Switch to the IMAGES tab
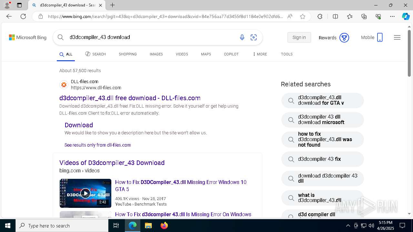Viewport: 413px width, 232px height. [156, 54]
